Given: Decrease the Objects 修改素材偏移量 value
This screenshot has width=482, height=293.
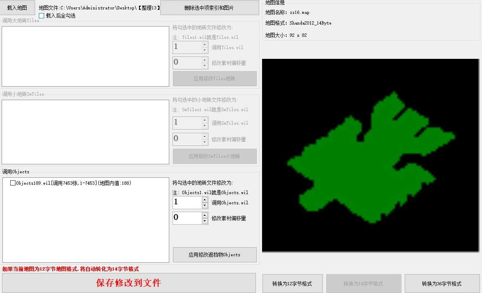Looking at the screenshot, I should [205, 221].
